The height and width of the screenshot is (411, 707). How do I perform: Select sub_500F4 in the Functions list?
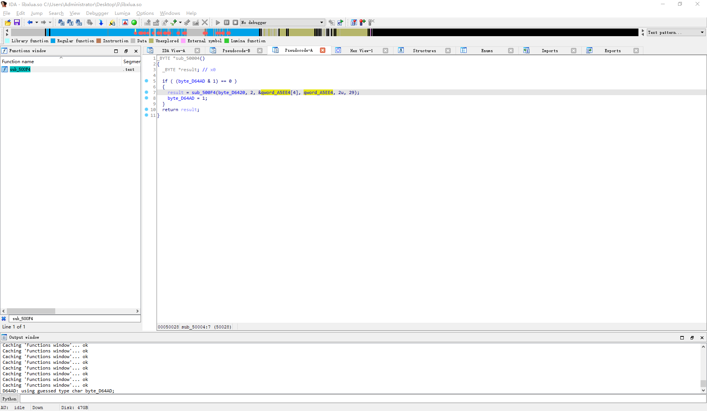point(20,69)
